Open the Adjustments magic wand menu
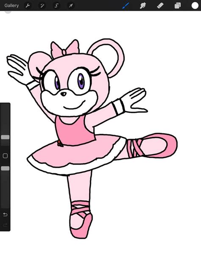Image resolution: width=201 pixels, height=268 pixels. point(42,6)
